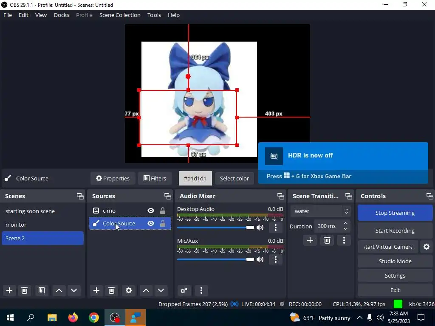Remove selected source with trash icon

(x=112, y=290)
